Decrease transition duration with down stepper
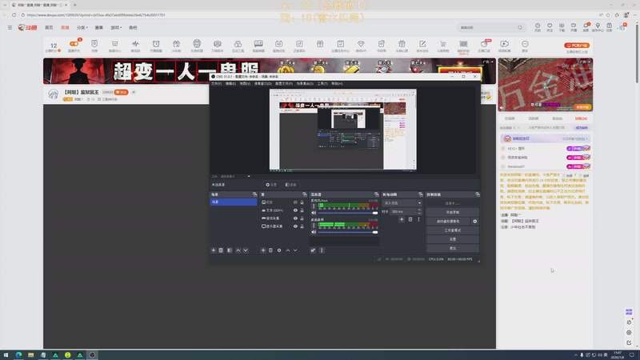 tap(419, 213)
